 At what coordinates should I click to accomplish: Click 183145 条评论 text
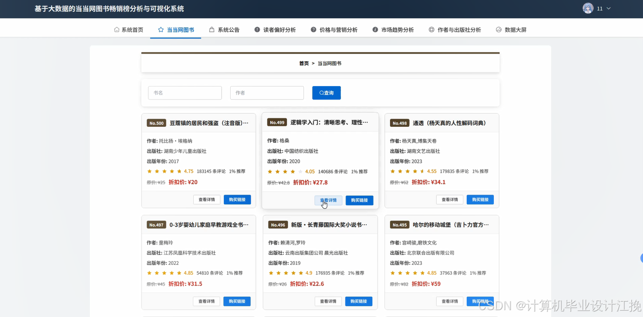point(211,171)
